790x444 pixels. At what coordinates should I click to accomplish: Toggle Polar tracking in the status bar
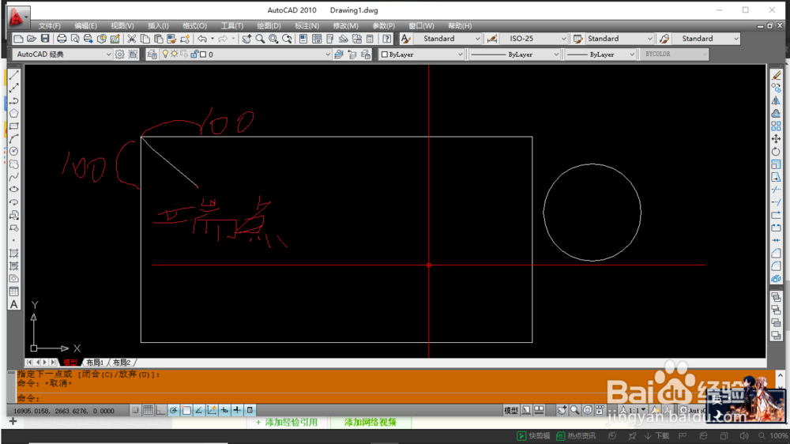(173, 410)
